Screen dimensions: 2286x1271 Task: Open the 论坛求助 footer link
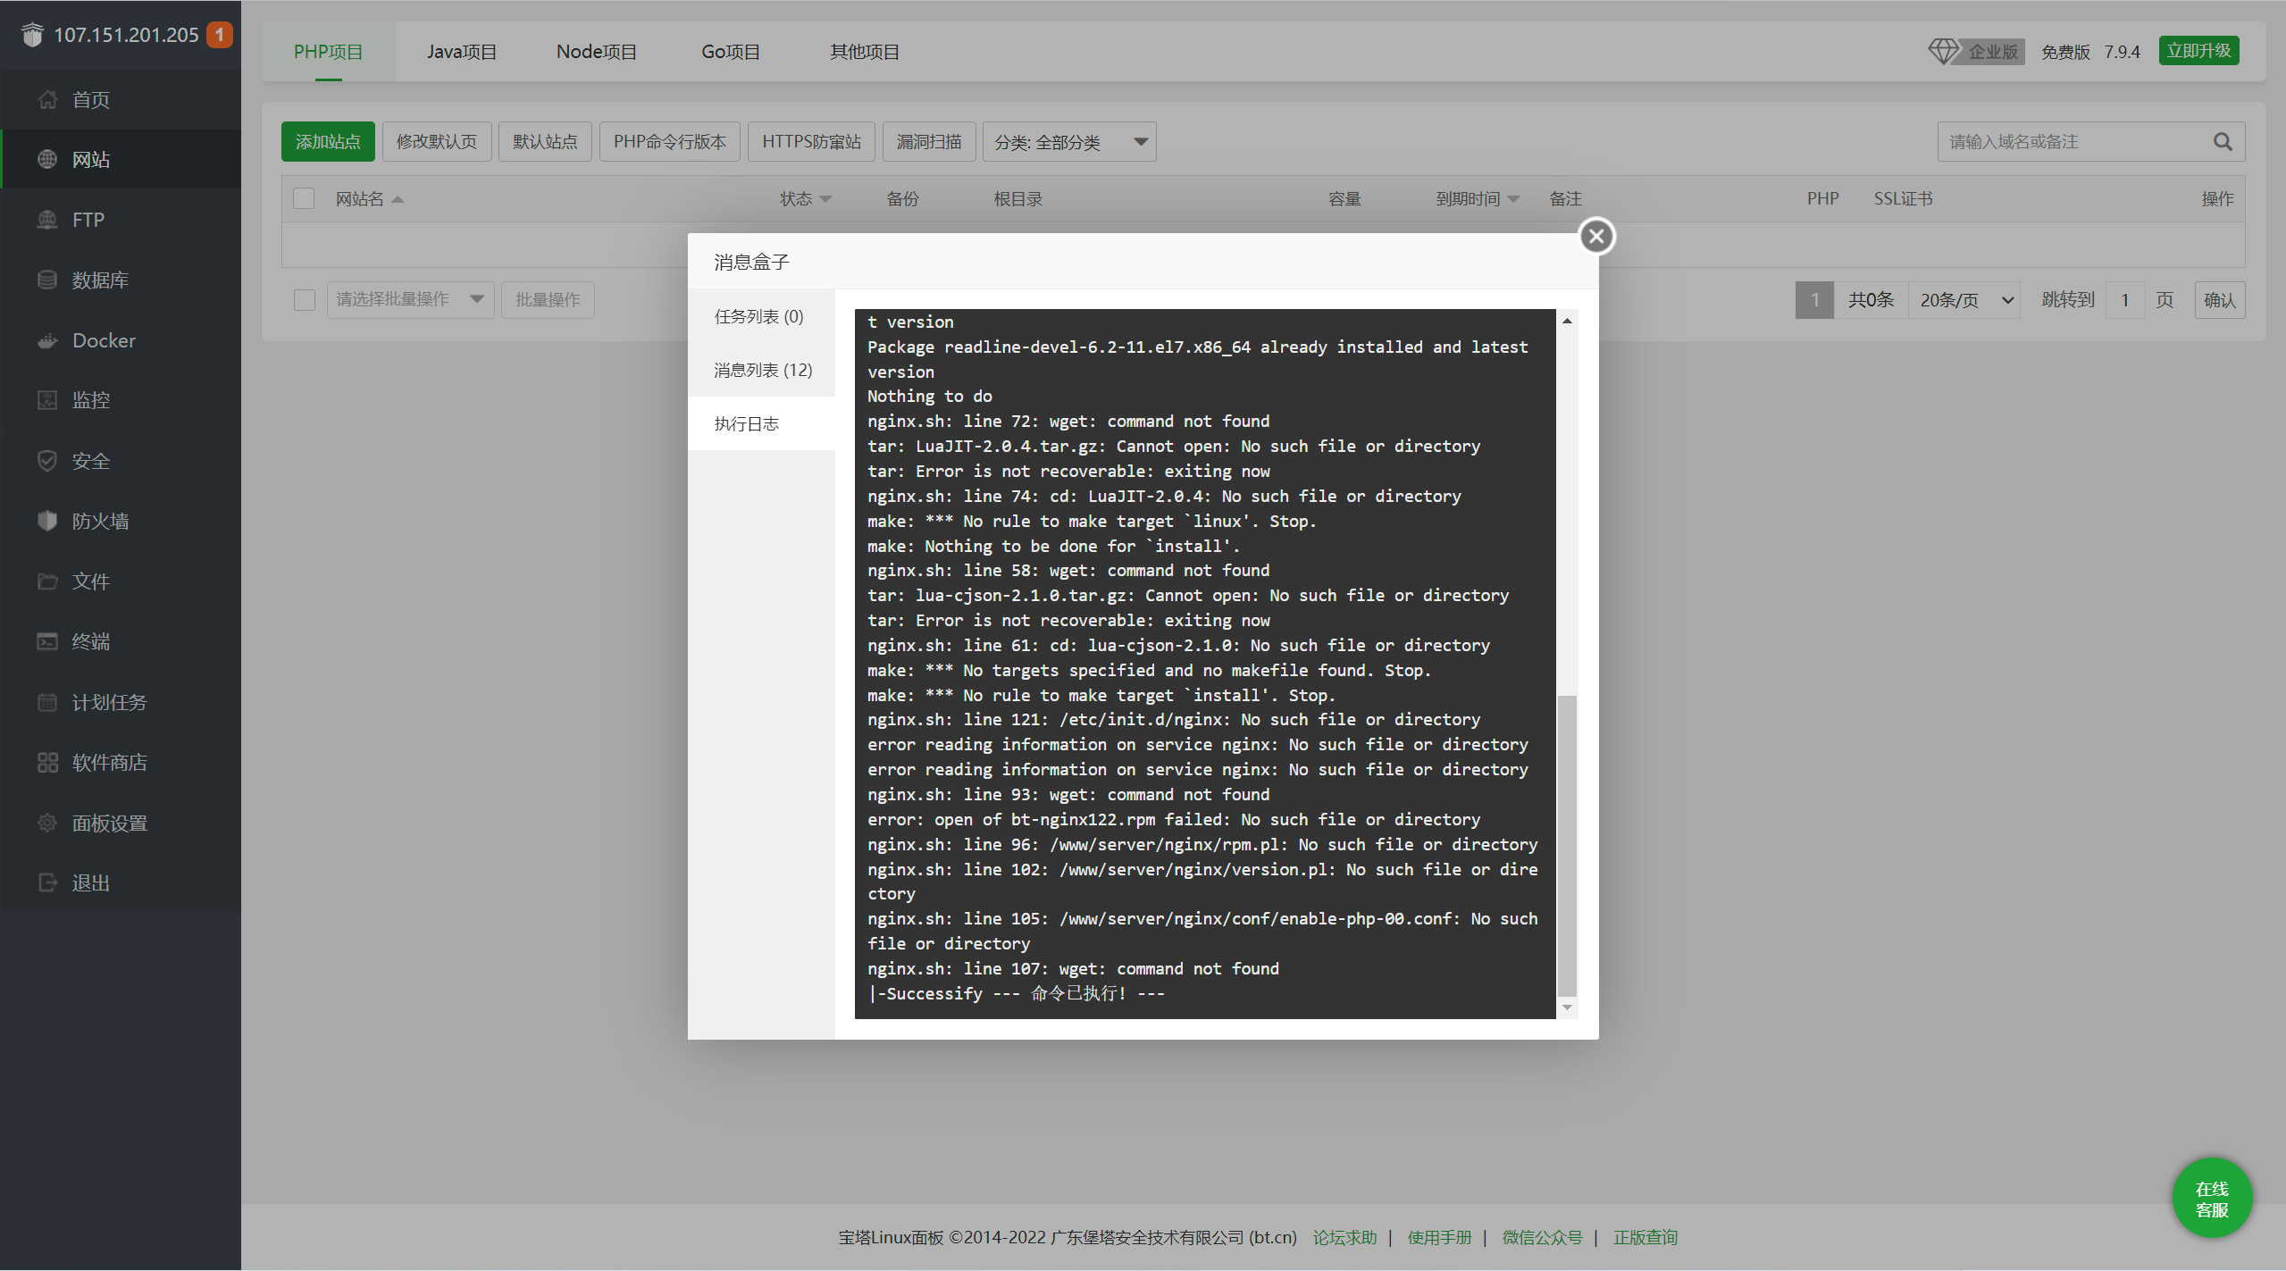pos(1344,1237)
